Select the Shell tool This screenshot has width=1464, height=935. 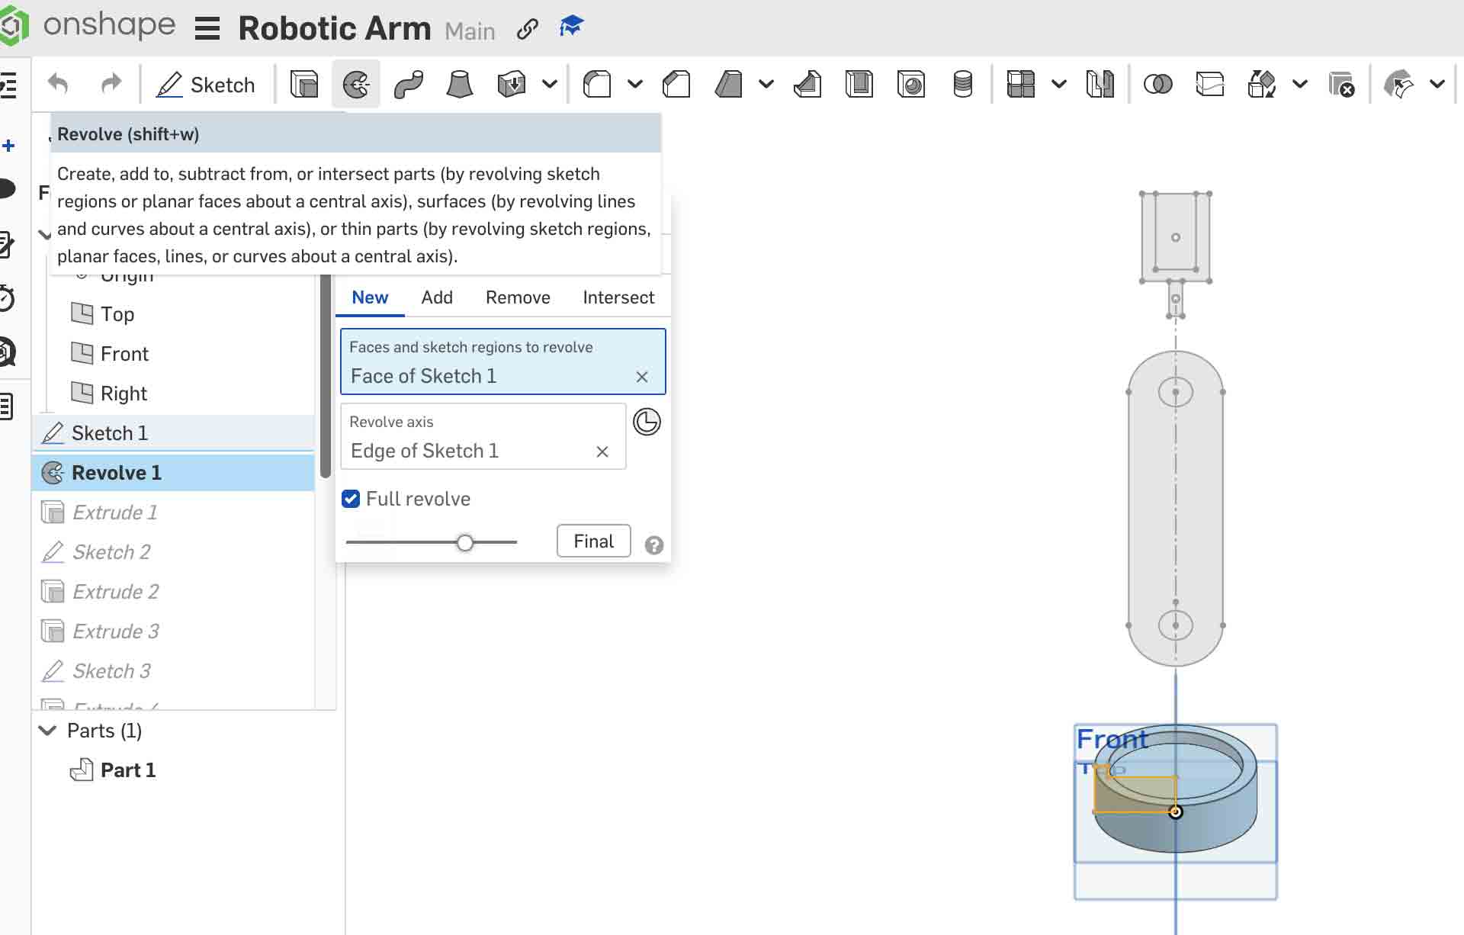point(860,84)
